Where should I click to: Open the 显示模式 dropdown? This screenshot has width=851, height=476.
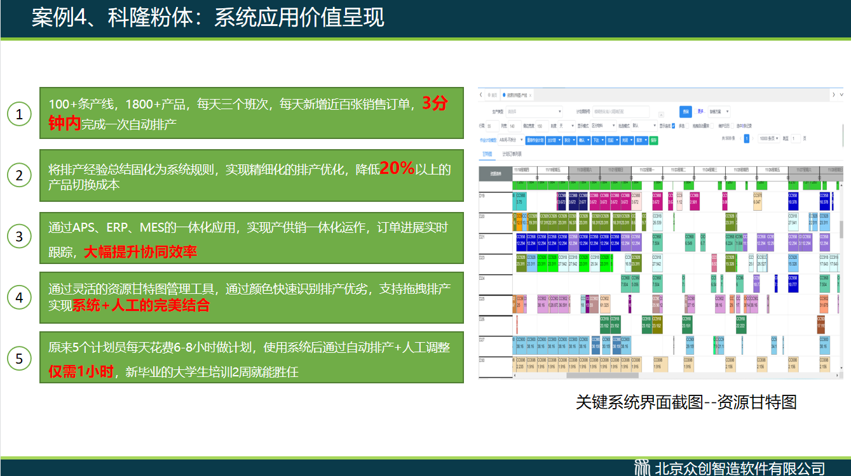coord(603,126)
